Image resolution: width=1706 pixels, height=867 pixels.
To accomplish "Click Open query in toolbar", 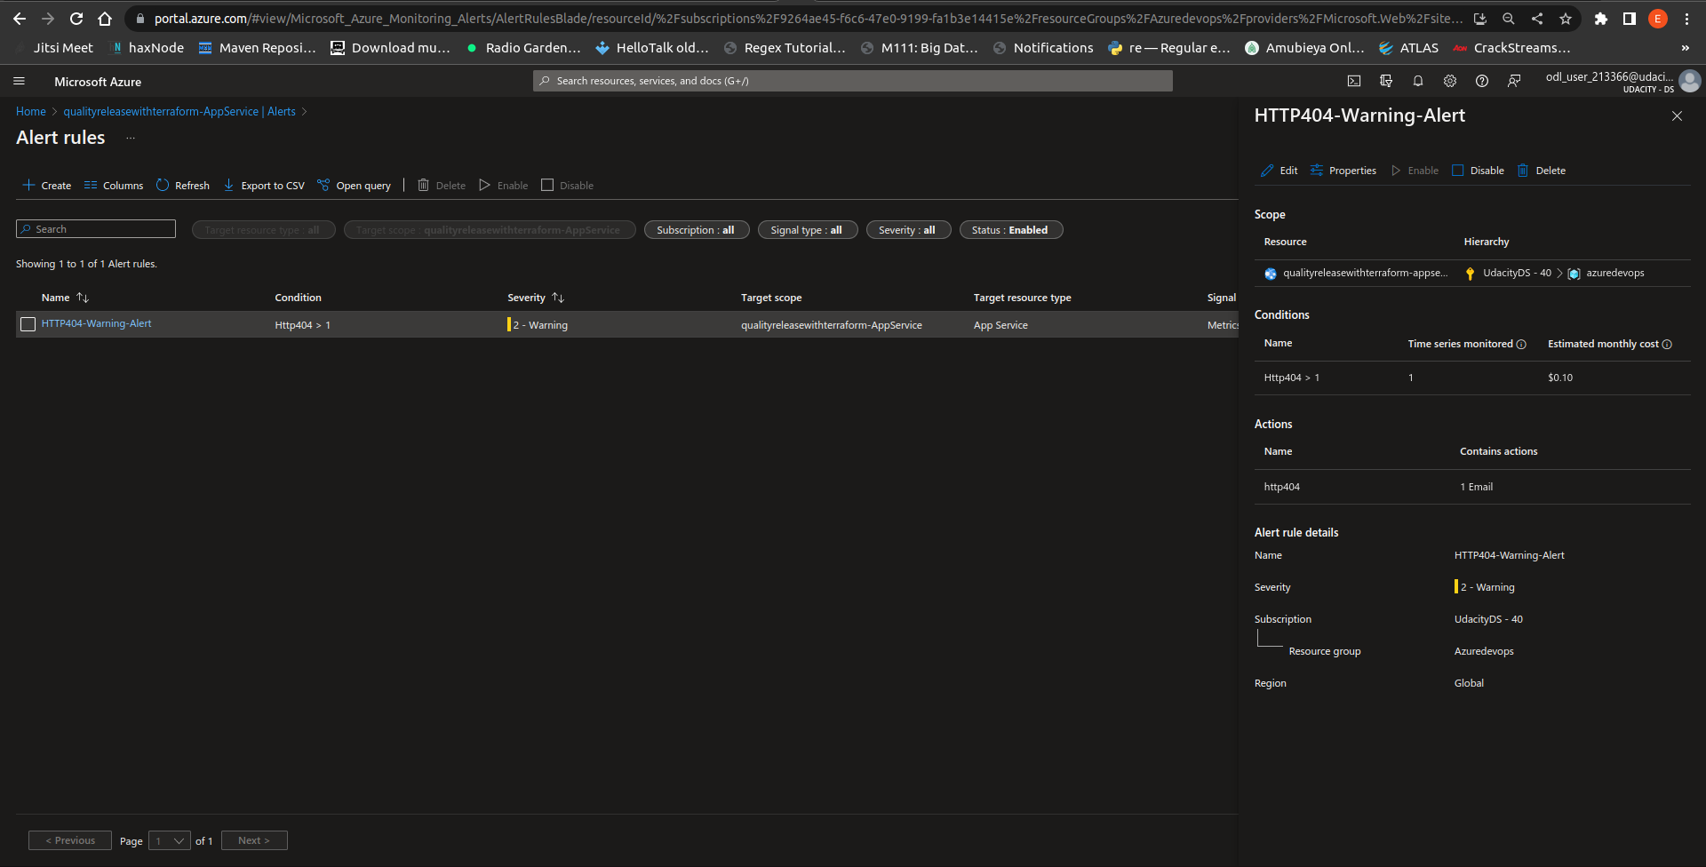I will click(355, 186).
